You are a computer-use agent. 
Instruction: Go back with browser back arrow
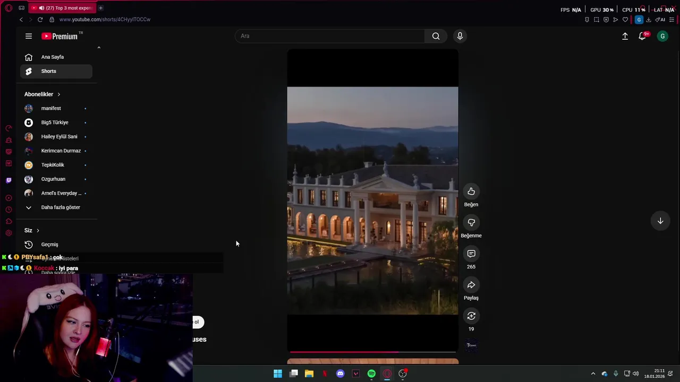click(21, 20)
